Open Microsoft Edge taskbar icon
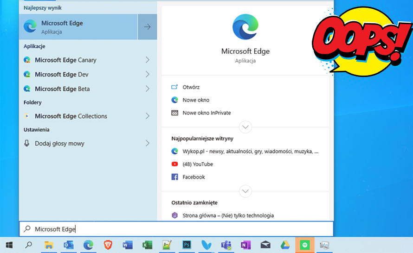Image resolution: width=413 pixels, height=253 pixels. [88, 245]
